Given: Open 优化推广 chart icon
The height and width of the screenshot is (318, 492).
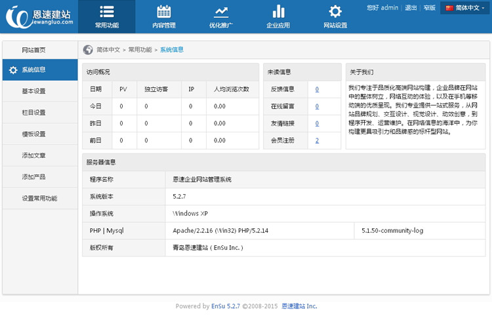Looking at the screenshot, I should click(x=221, y=12).
